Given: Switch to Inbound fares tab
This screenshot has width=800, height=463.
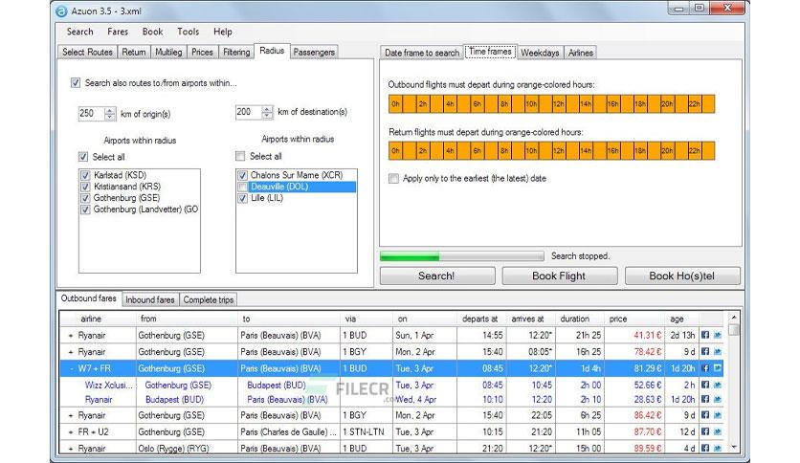Looking at the screenshot, I should 150,299.
